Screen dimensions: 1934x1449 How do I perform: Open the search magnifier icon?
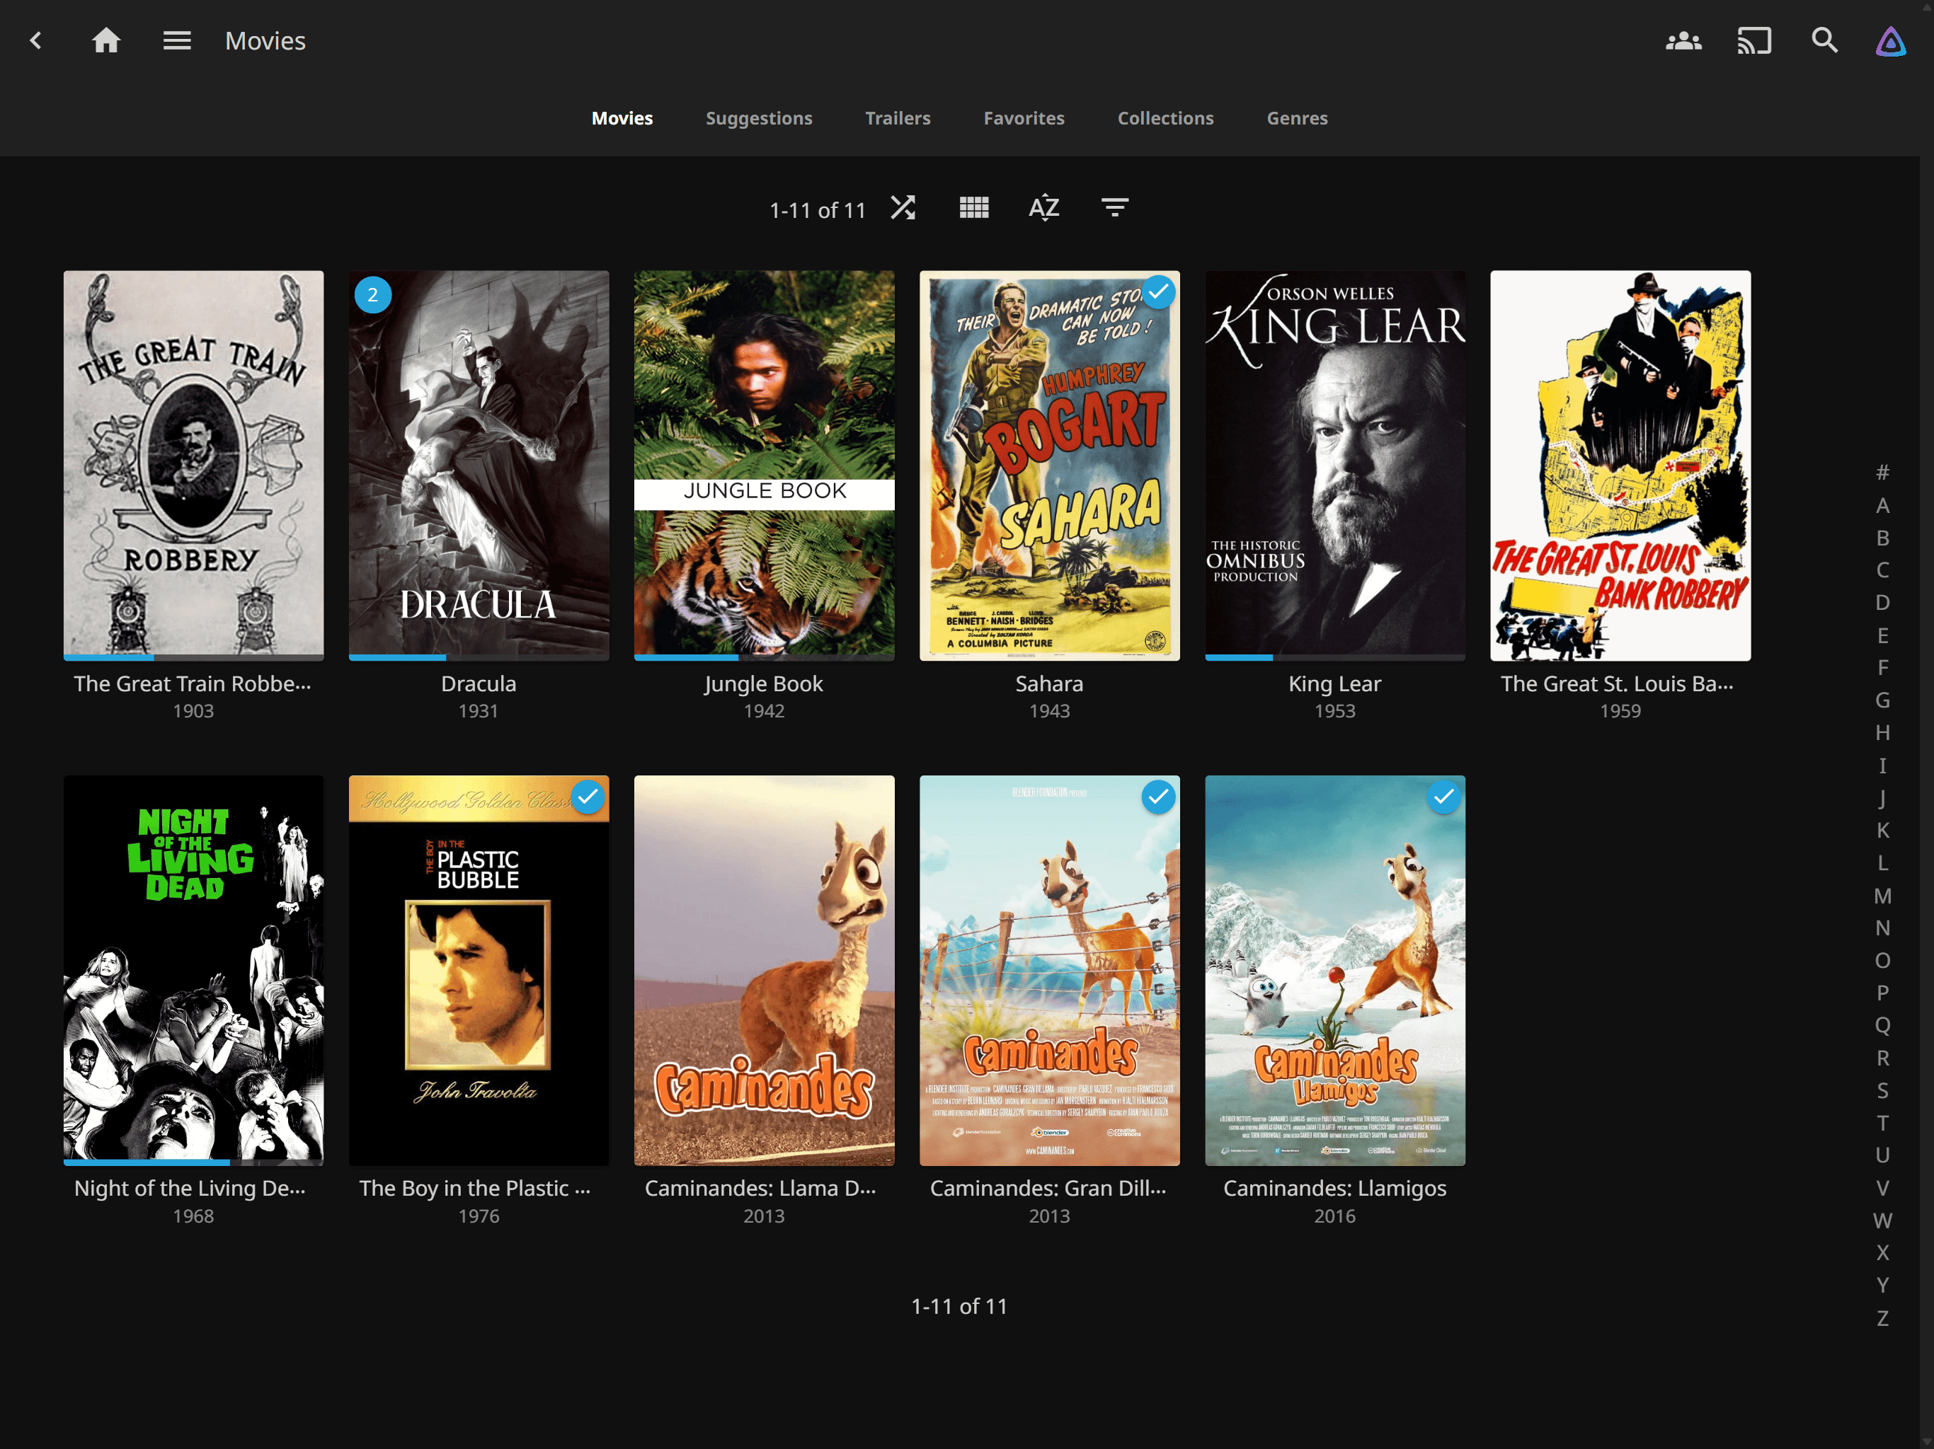(x=1824, y=40)
